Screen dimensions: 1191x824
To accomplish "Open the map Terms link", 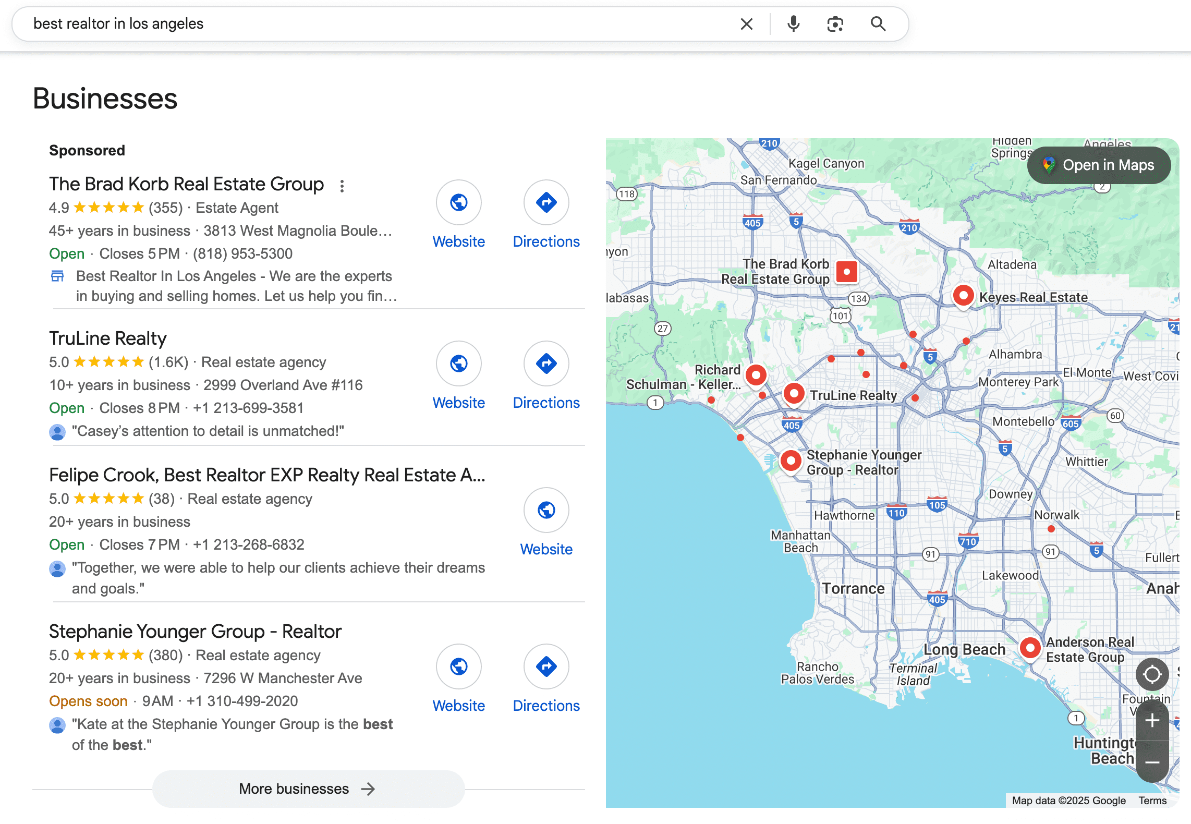I will click(x=1152, y=801).
